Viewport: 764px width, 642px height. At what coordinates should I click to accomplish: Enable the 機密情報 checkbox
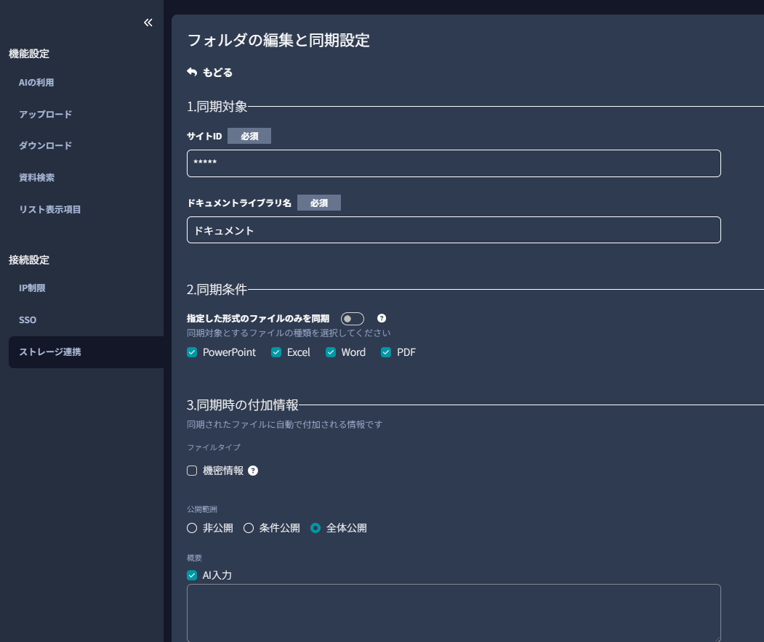[x=192, y=471]
